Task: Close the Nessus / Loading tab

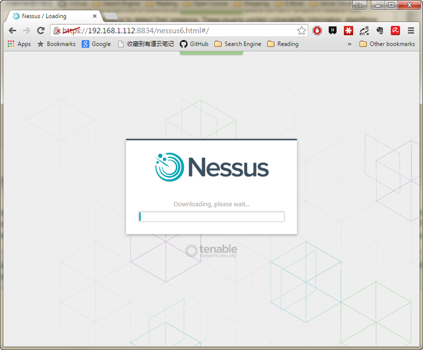Action: point(94,16)
